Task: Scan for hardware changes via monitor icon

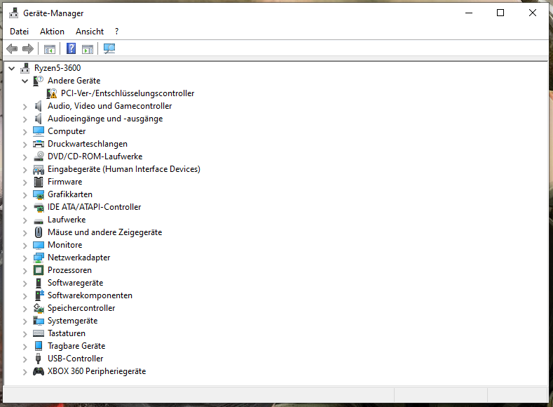Action: pyautogui.click(x=109, y=48)
